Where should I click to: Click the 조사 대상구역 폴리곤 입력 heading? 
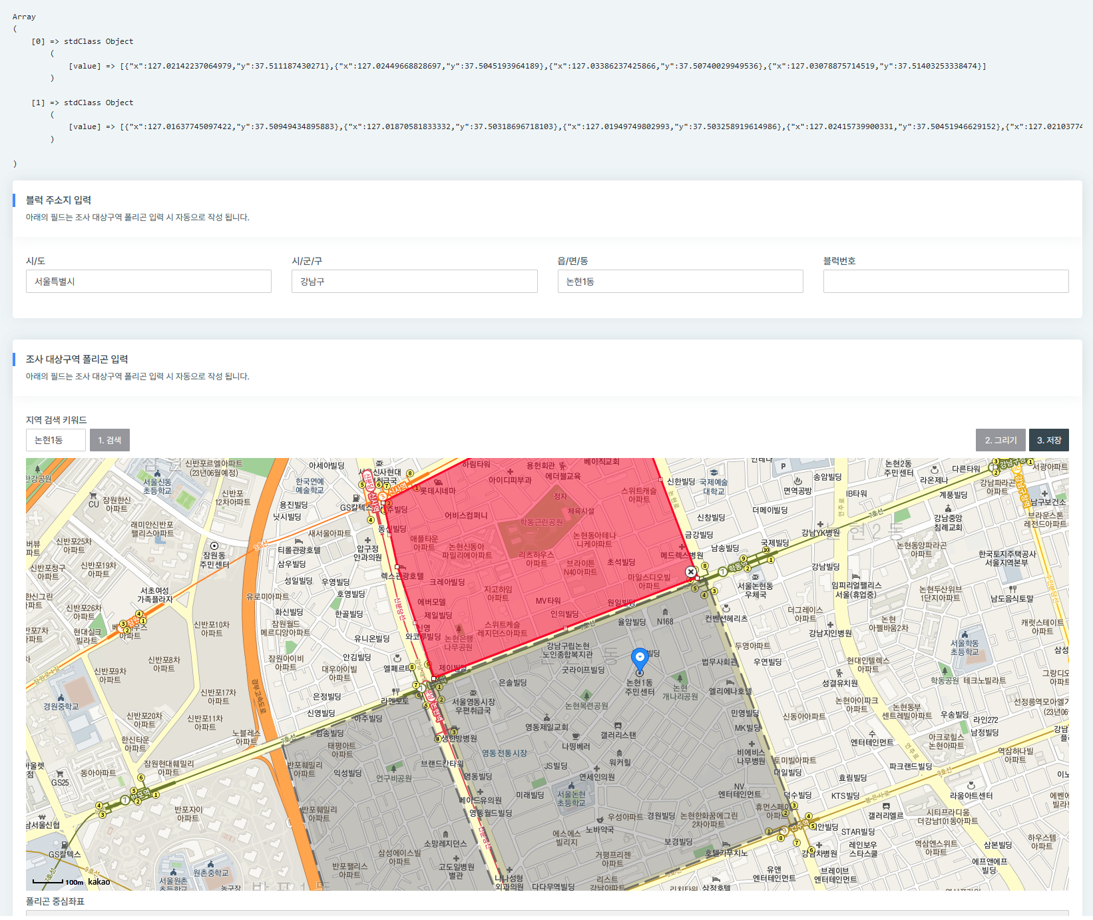77,359
